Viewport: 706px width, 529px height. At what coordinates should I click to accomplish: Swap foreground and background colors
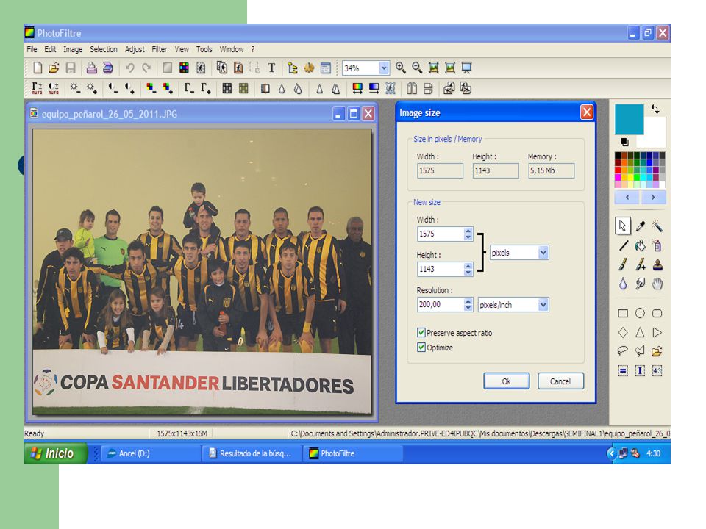[x=655, y=109]
